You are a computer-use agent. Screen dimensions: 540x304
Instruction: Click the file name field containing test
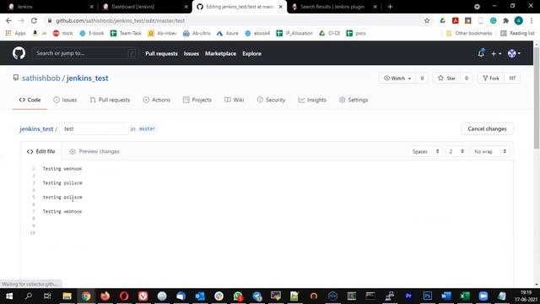[94, 128]
